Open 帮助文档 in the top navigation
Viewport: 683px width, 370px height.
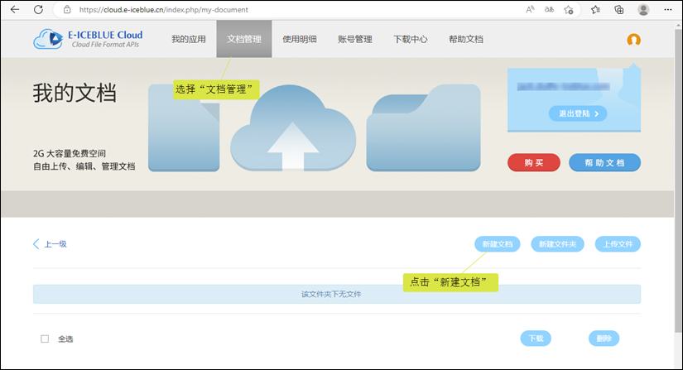pyautogui.click(x=465, y=39)
